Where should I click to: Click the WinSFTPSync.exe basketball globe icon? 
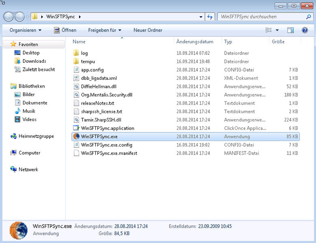tap(76, 136)
